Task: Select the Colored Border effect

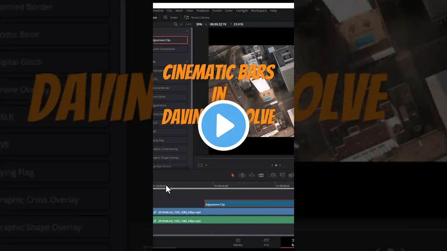Action: pyautogui.click(x=170, y=88)
